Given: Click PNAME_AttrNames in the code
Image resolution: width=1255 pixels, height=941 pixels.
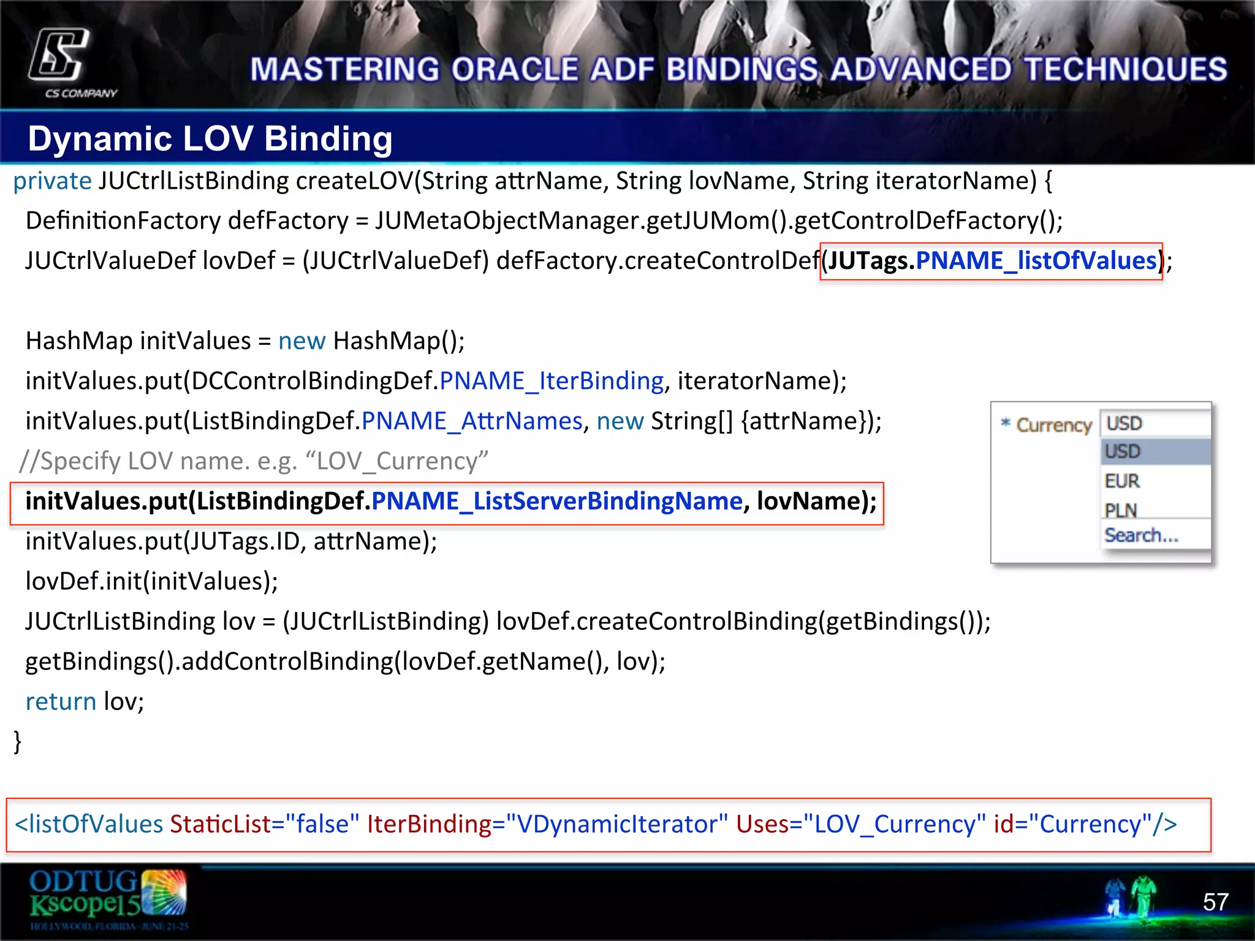Looking at the screenshot, I should tap(472, 421).
